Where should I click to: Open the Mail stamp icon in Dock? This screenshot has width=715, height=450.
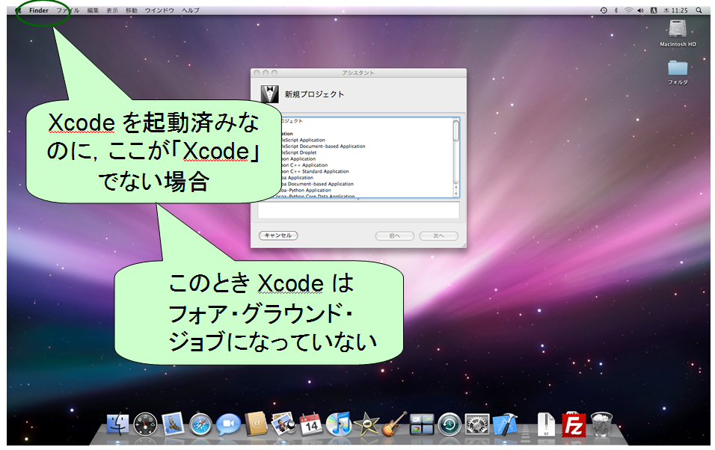click(173, 424)
